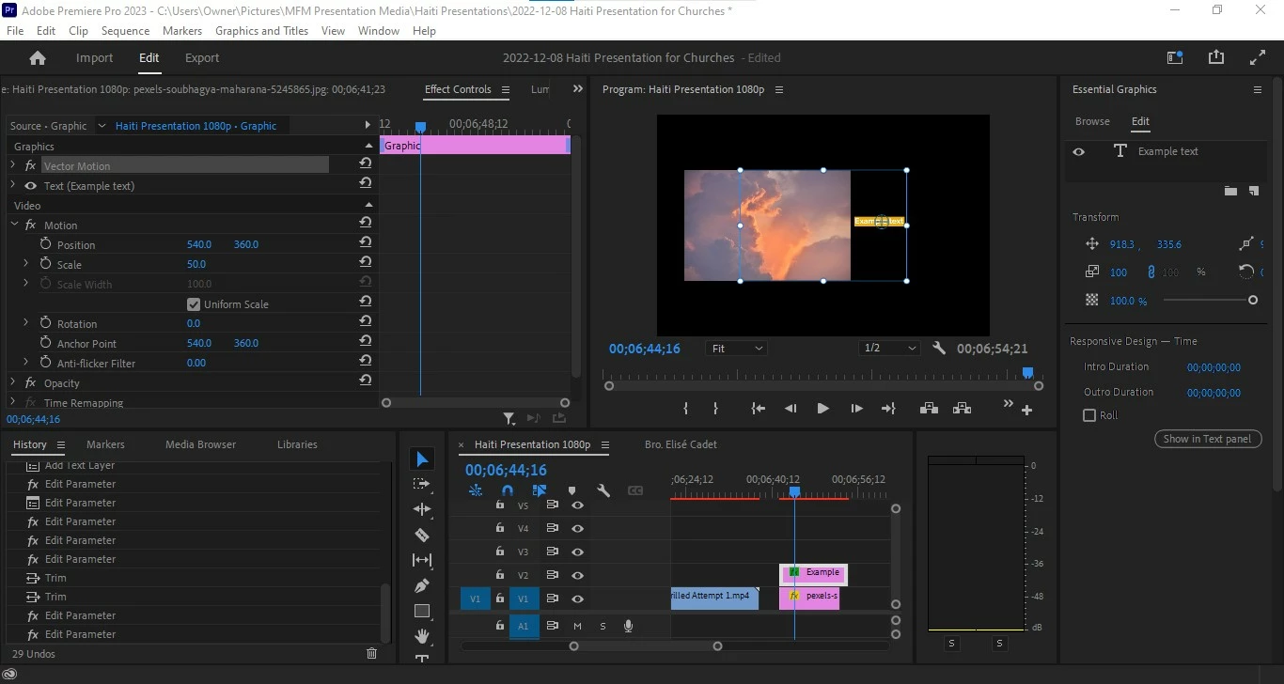Open the Sequence menu
Viewport: 1284px width, 684px height.
pos(125,31)
